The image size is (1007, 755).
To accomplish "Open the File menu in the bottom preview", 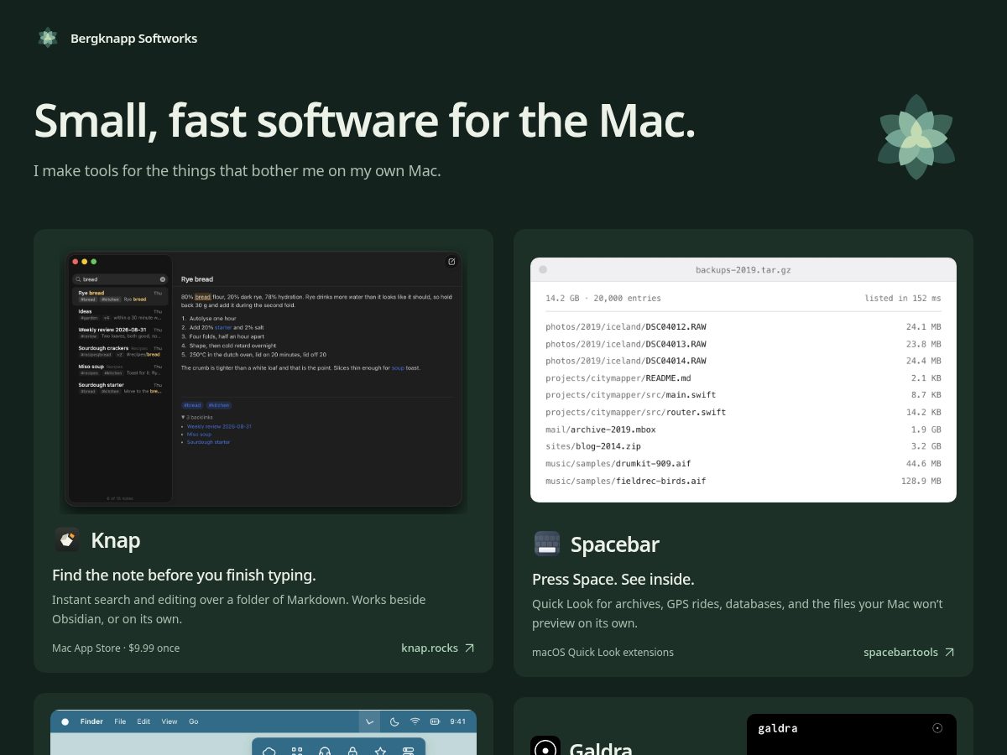I will [x=120, y=721].
